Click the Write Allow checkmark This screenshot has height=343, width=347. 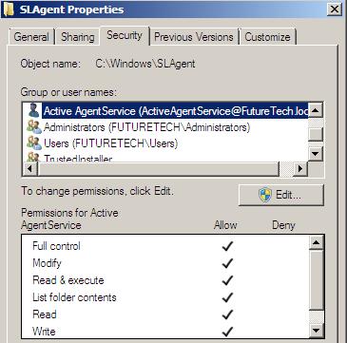tap(227, 332)
